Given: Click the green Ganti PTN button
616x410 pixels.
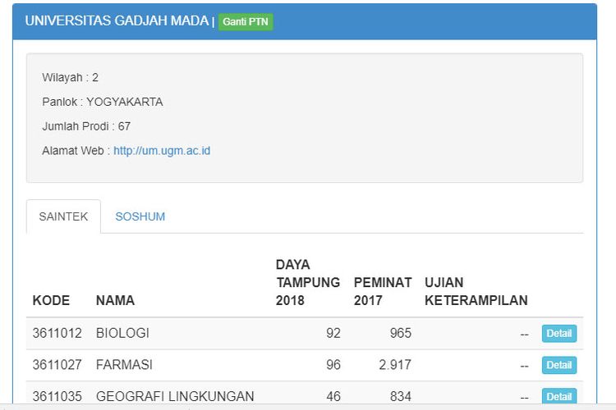Looking at the screenshot, I should (x=246, y=21).
